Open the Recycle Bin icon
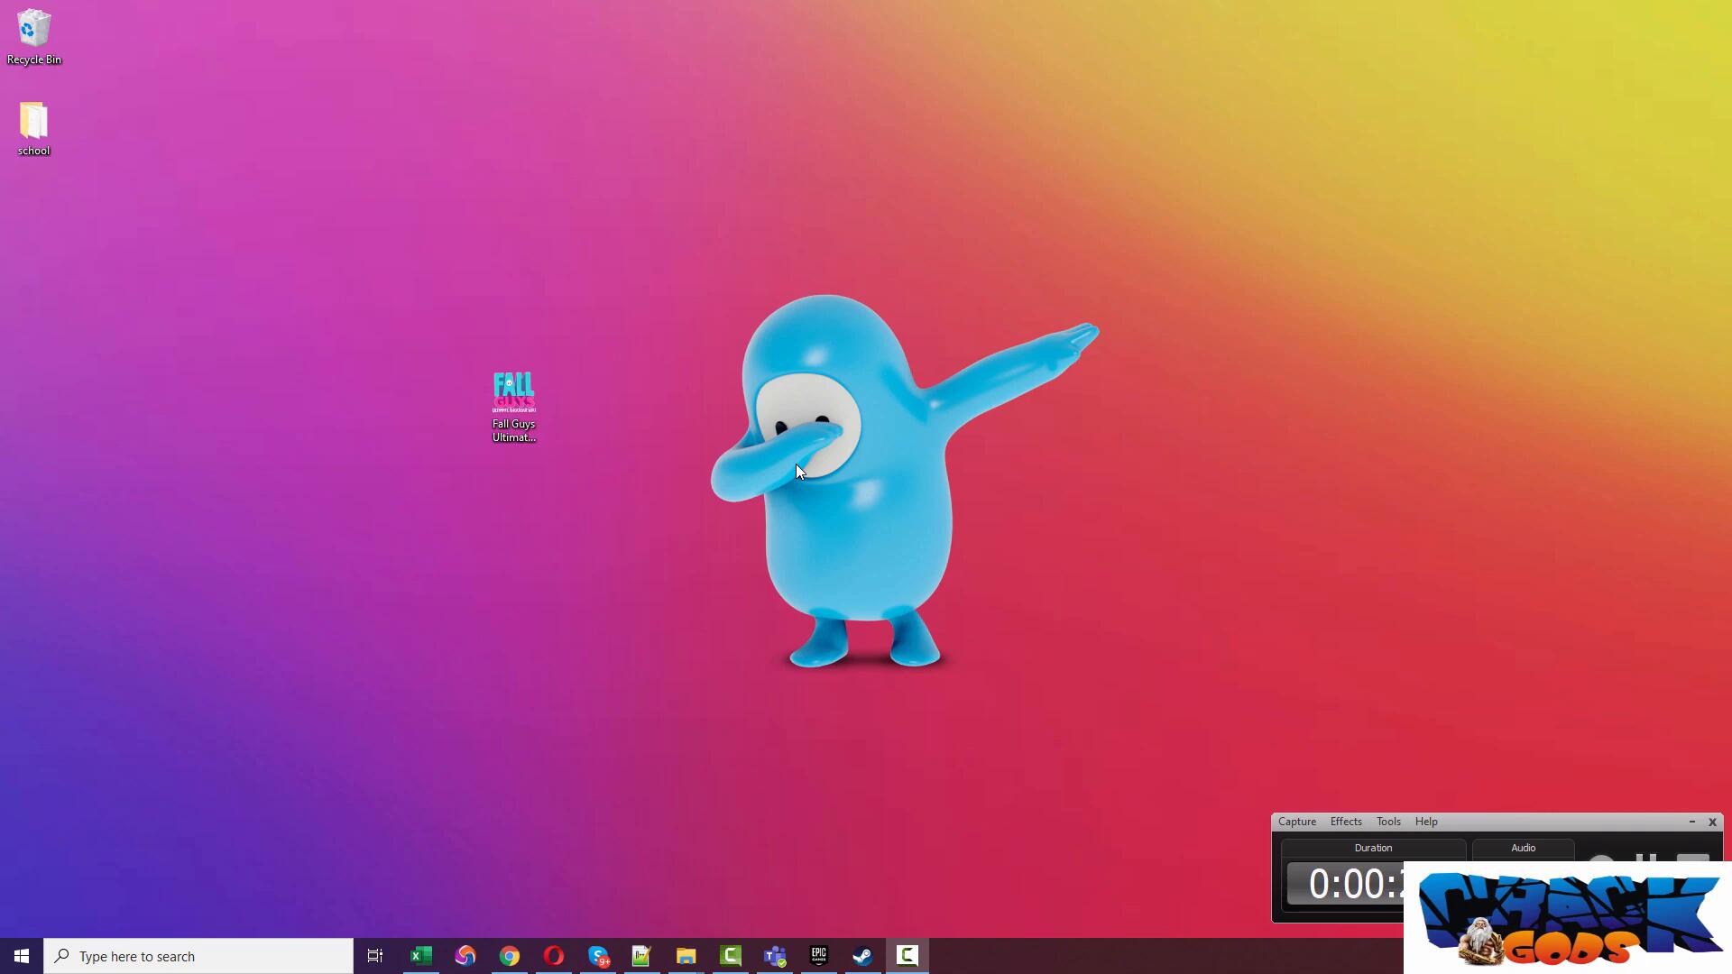 coord(34,37)
